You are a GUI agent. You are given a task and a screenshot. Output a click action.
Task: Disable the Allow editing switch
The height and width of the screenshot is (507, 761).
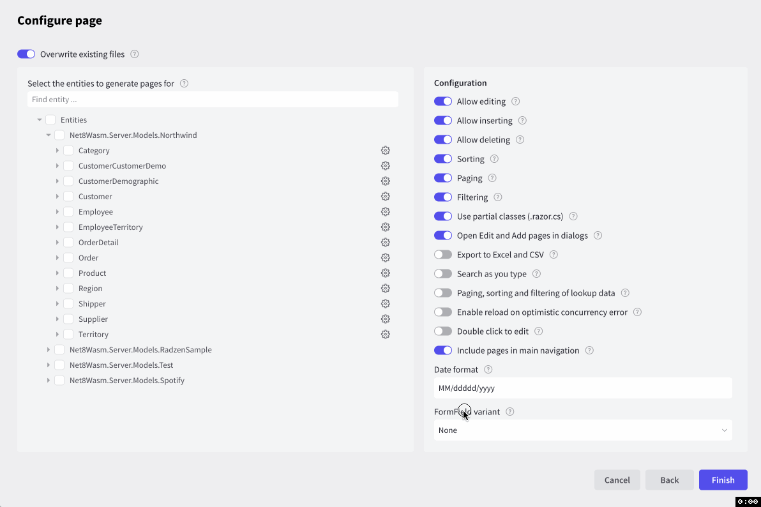coord(442,101)
